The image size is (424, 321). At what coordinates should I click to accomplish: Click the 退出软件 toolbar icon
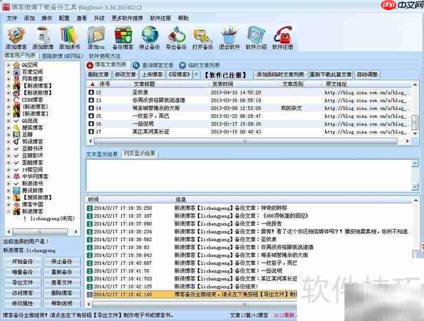pyautogui.click(x=229, y=34)
